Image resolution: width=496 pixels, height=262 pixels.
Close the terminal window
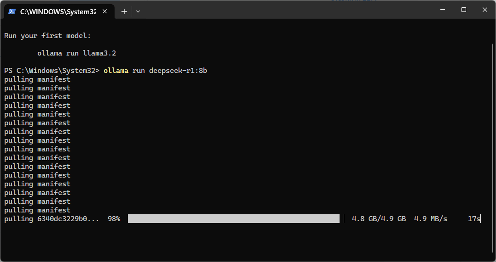tap(484, 10)
